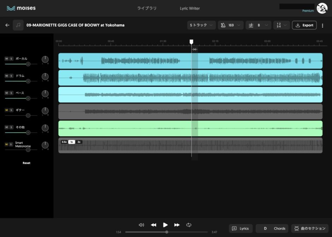Click the play button in transport bar
332x237 pixels.
(x=165, y=225)
